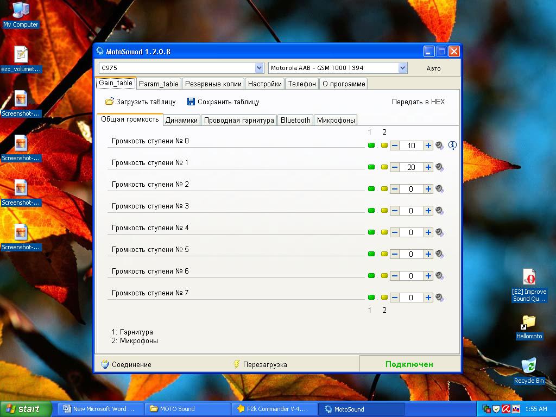Decrease the value of Громкость ступени № 1
Viewport: 556px width, 417px height.
[395, 167]
